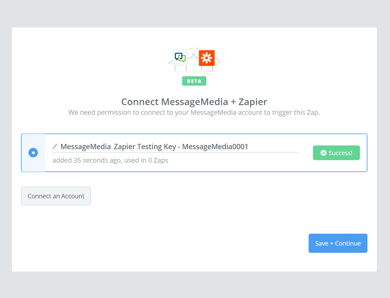Click the light blue cell around radio button
The image size is (390, 298).
tap(33, 153)
